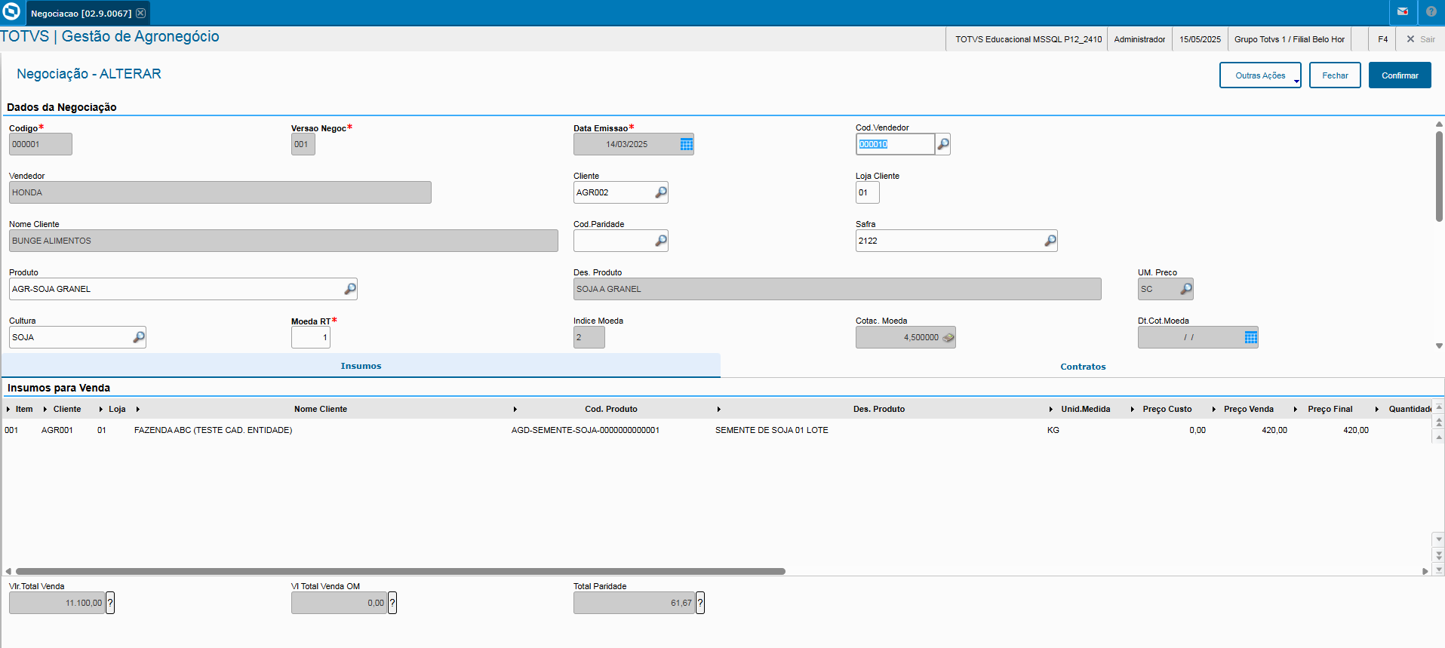
Task: Click TOTVS Educacional MSSQL P12_2410 label
Action: point(1028,39)
